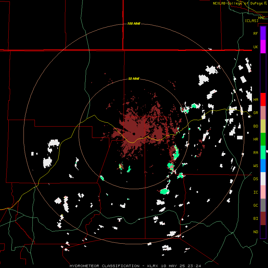Click the HA red legend swatch

pyautogui.click(x=263, y=99)
